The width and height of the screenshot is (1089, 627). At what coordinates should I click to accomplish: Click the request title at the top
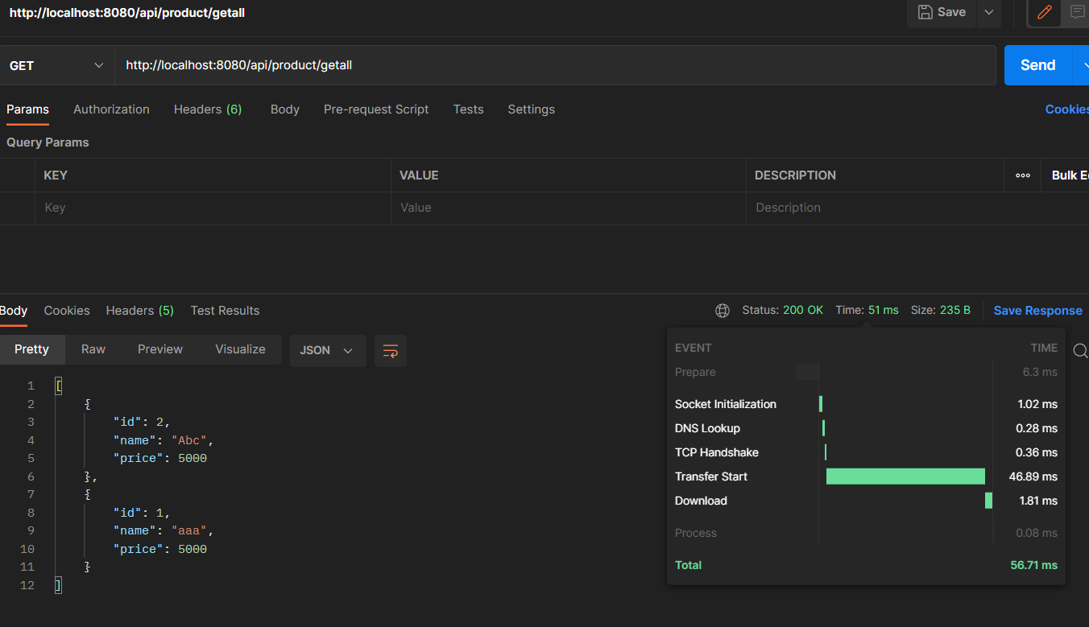coord(126,13)
